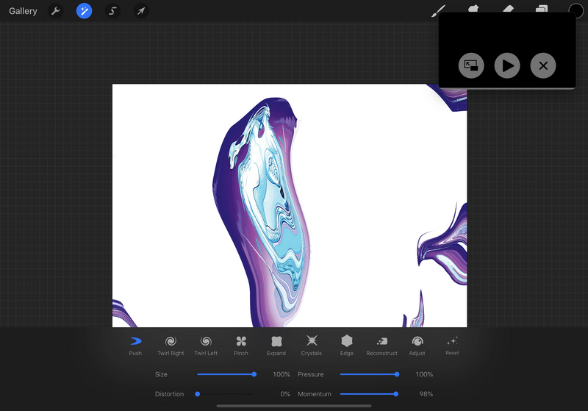Open the active color circle
Image resolution: width=588 pixels, height=411 pixels.
(576, 11)
